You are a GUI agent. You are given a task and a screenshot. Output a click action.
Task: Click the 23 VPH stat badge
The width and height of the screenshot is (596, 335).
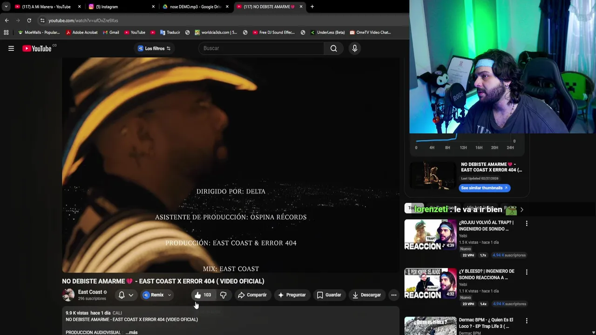click(x=468, y=304)
